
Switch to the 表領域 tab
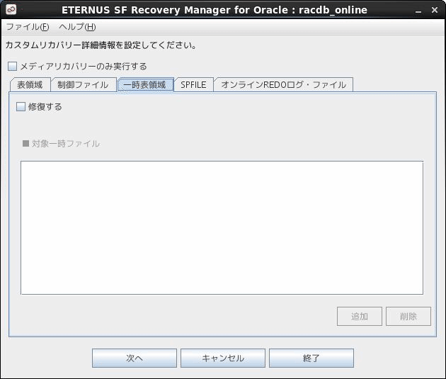tap(30, 85)
